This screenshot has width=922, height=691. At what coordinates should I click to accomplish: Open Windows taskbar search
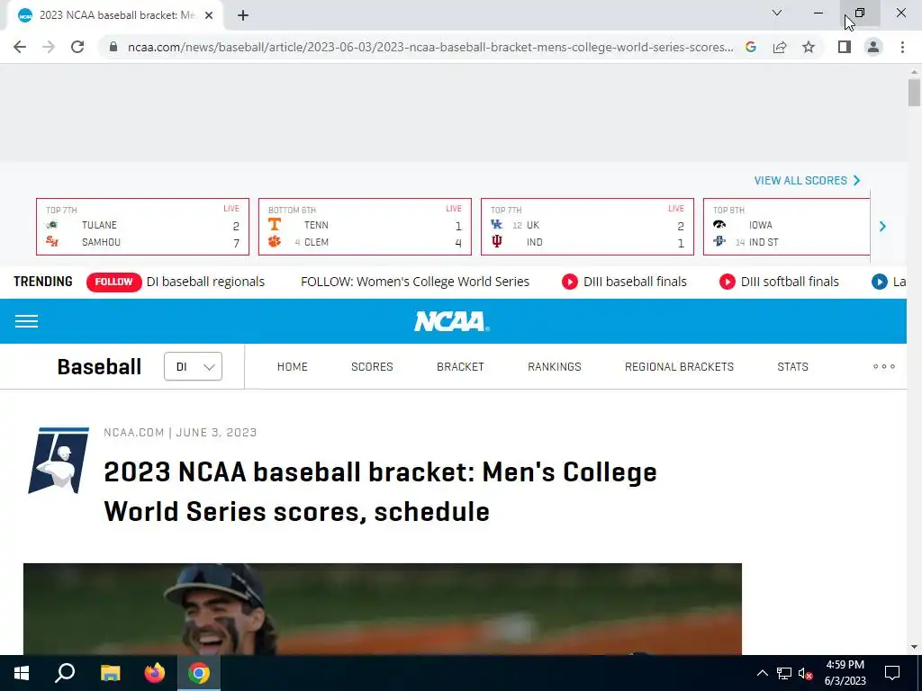65,673
